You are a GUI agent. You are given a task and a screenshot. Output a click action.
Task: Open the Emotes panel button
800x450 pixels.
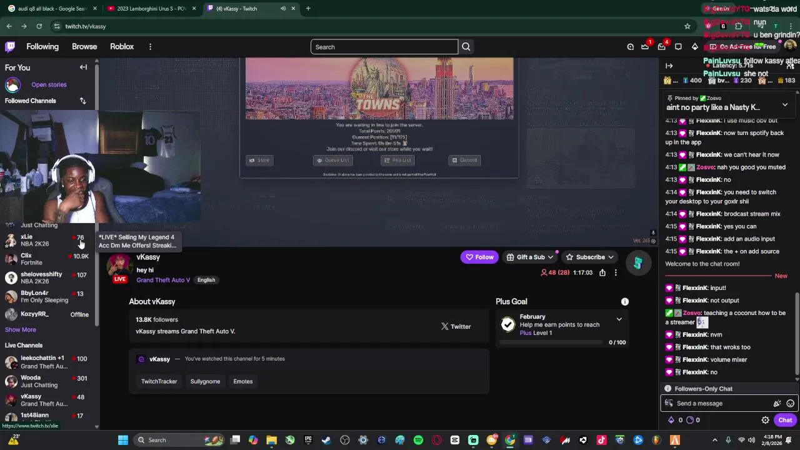[x=242, y=381]
